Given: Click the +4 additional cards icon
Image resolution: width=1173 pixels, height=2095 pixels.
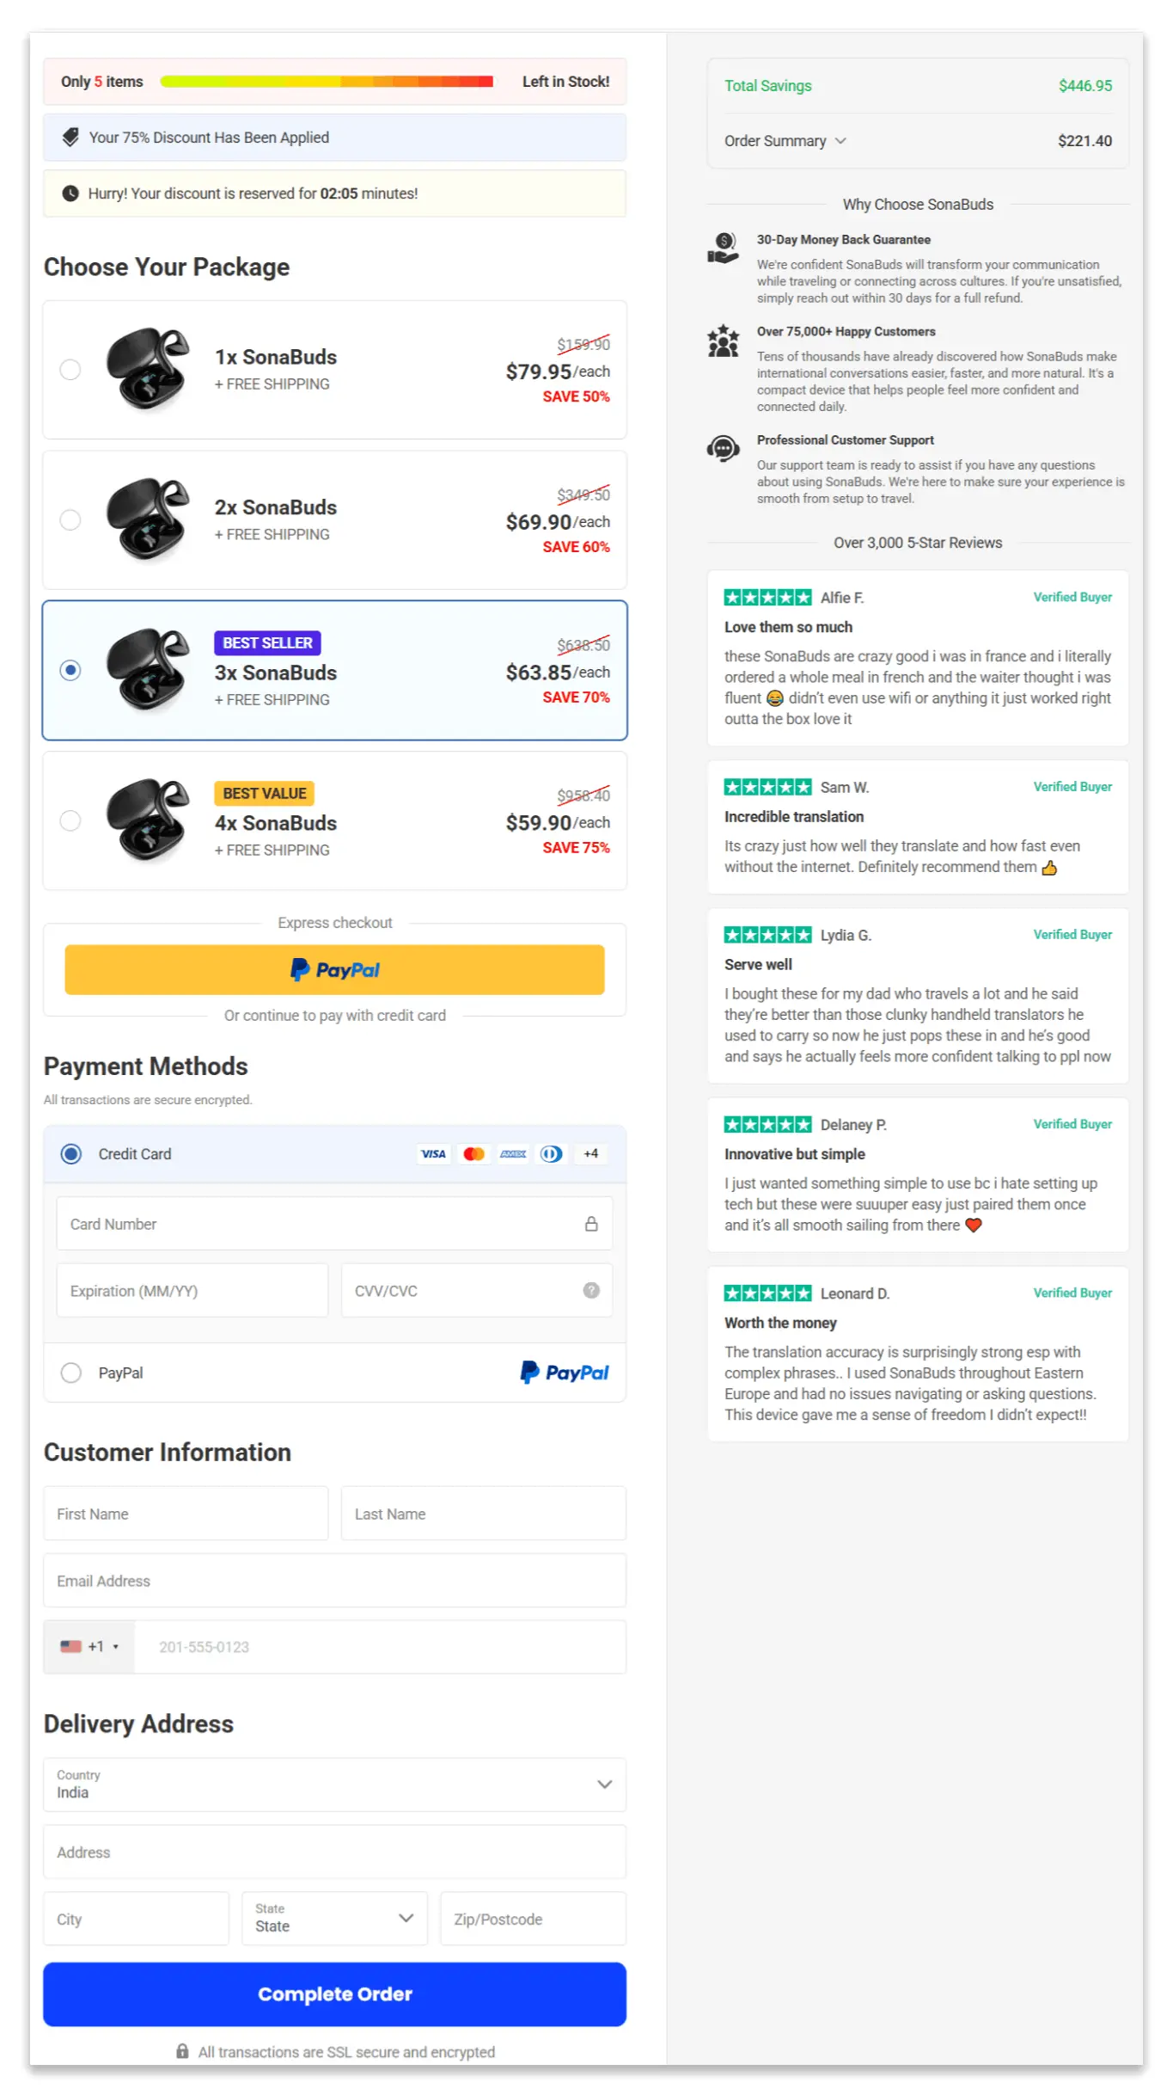Looking at the screenshot, I should [590, 1153].
